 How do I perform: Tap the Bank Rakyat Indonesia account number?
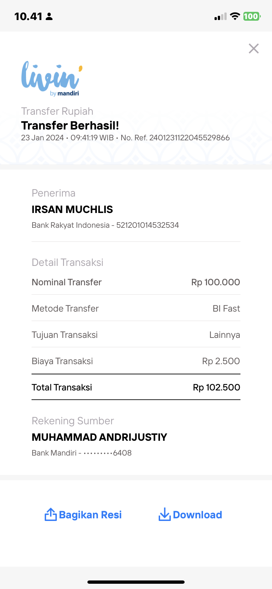[x=147, y=225]
